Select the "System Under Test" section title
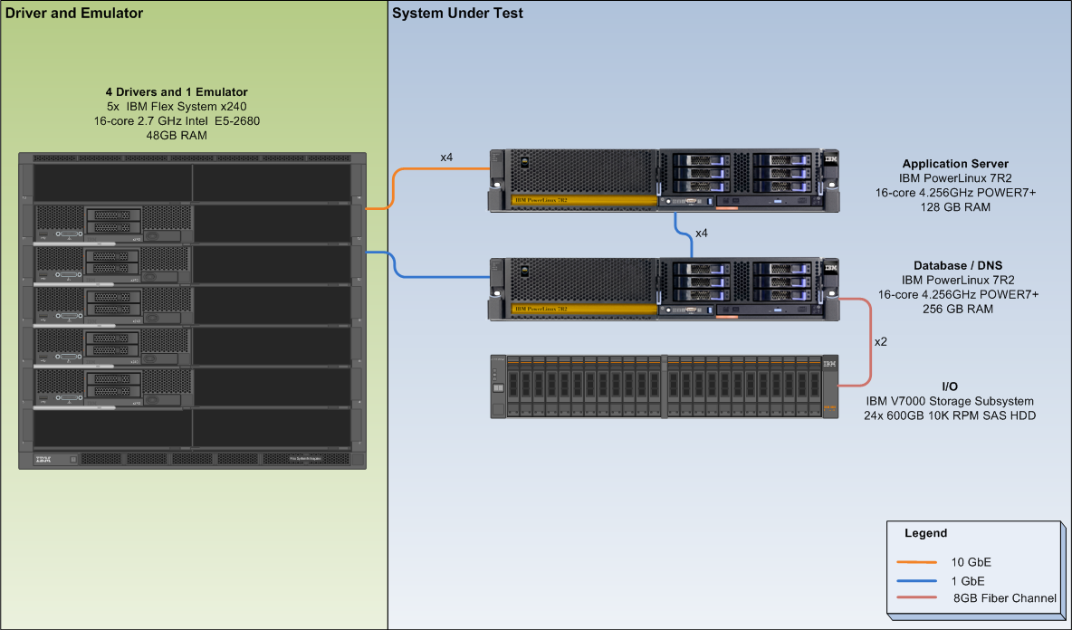This screenshot has height=630, width=1072. [x=457, y=14]
